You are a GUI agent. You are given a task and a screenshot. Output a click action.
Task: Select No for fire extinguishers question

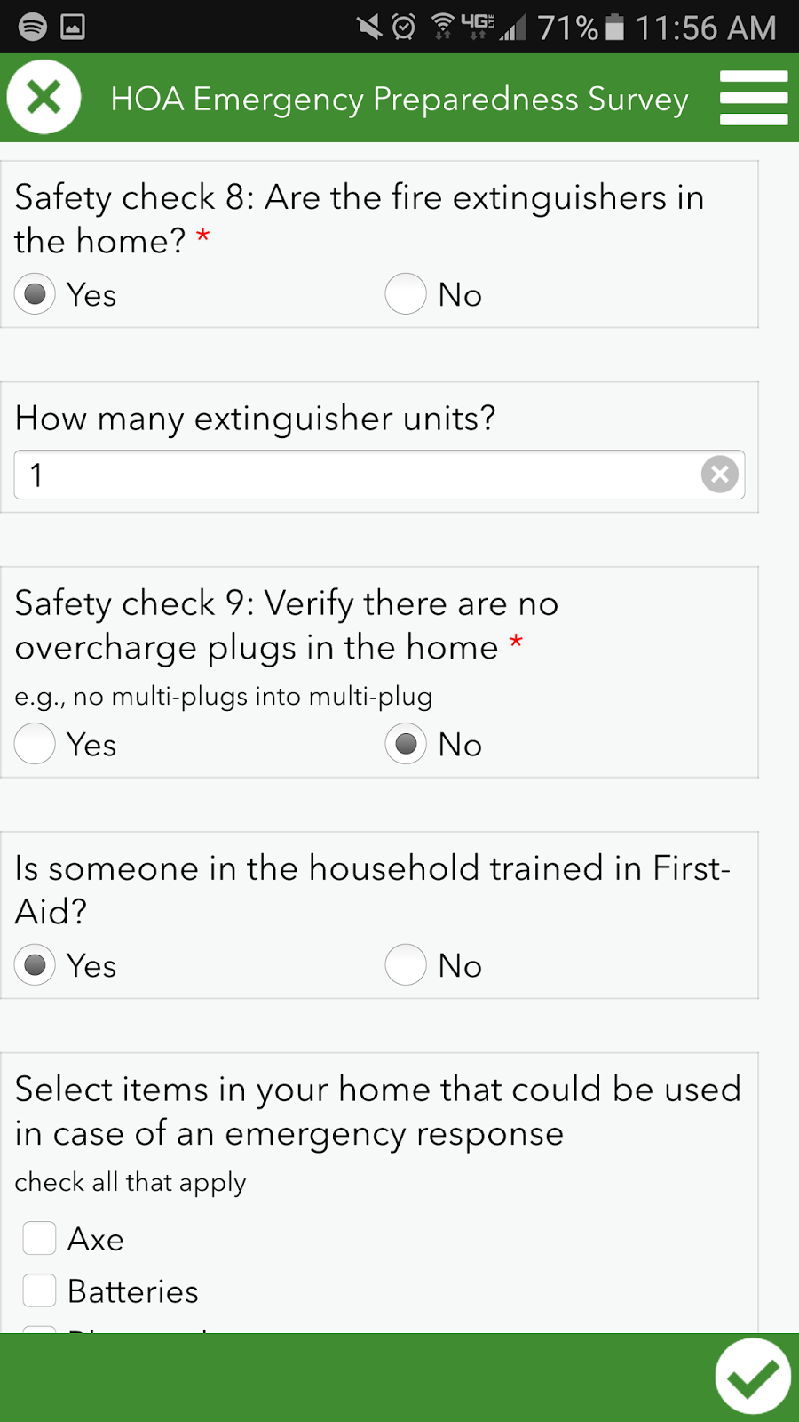[x=406, y=294]
